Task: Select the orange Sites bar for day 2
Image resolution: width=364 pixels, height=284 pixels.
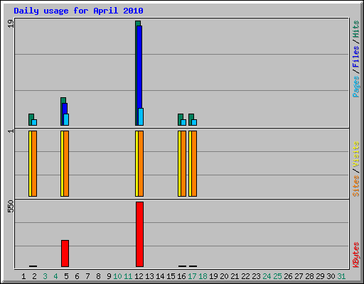Action: [x=34, y=163]
